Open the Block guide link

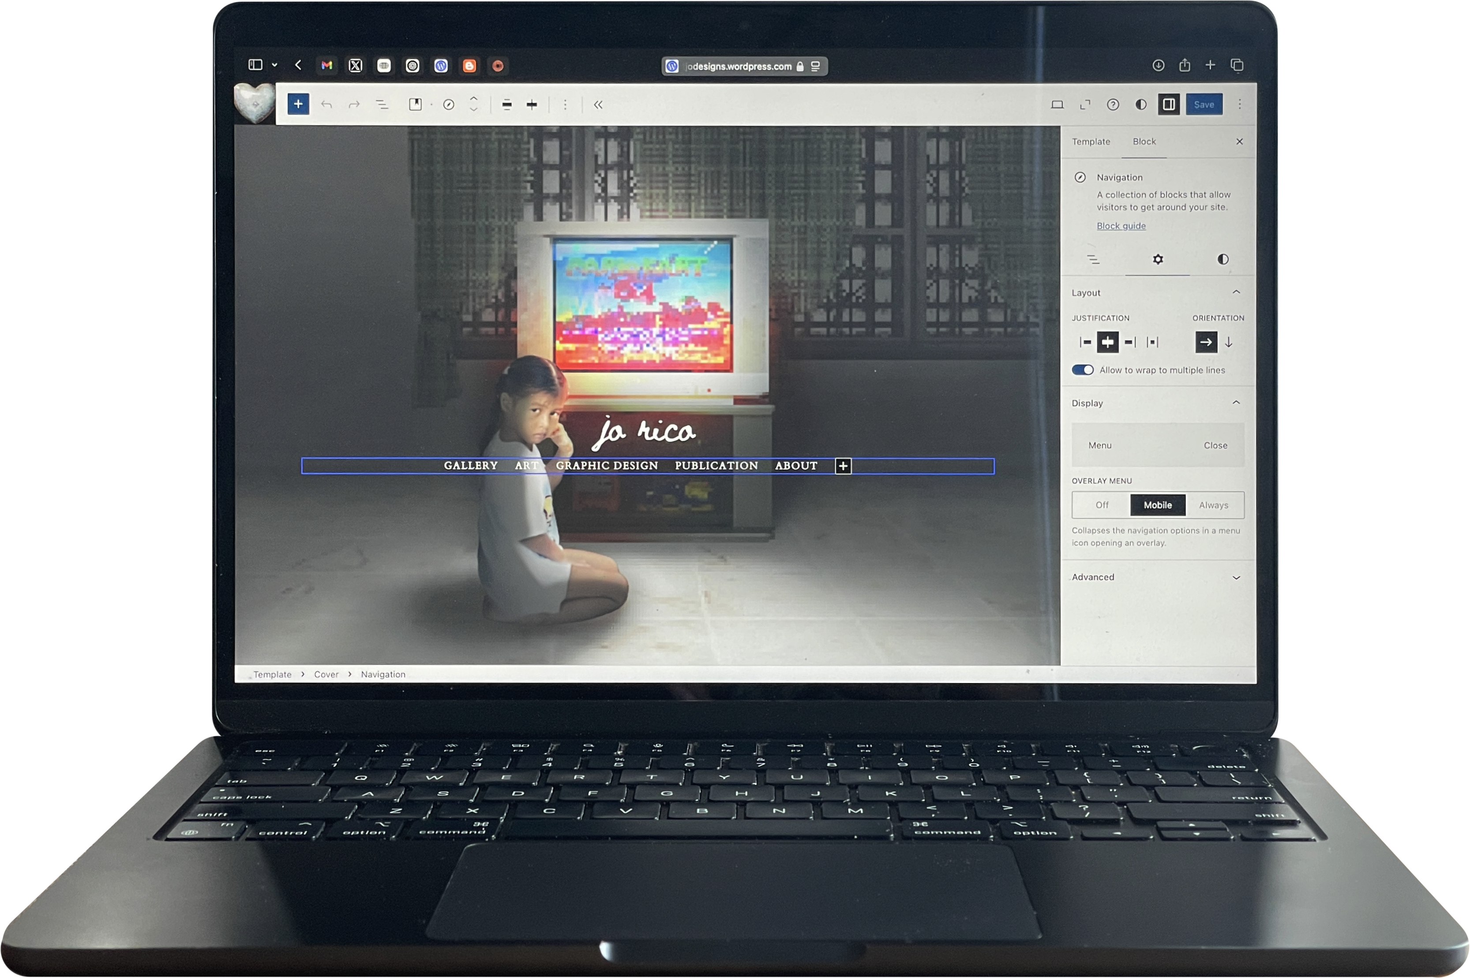click(1121, 226)
